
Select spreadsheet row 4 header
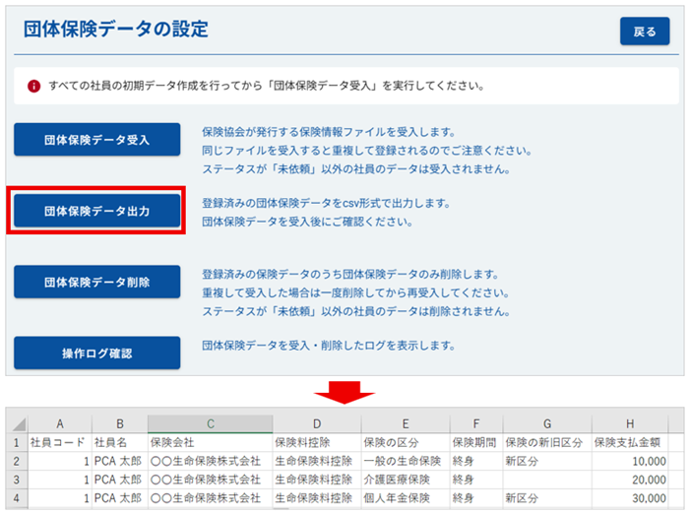pyautogui.click(x=17, y=497)
